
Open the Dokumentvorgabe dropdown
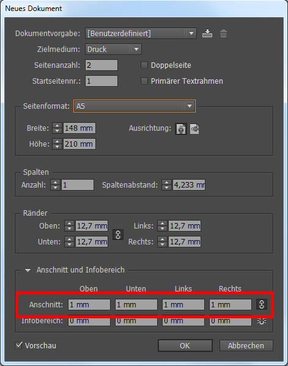pyautogui.click(x=141, y=34)
